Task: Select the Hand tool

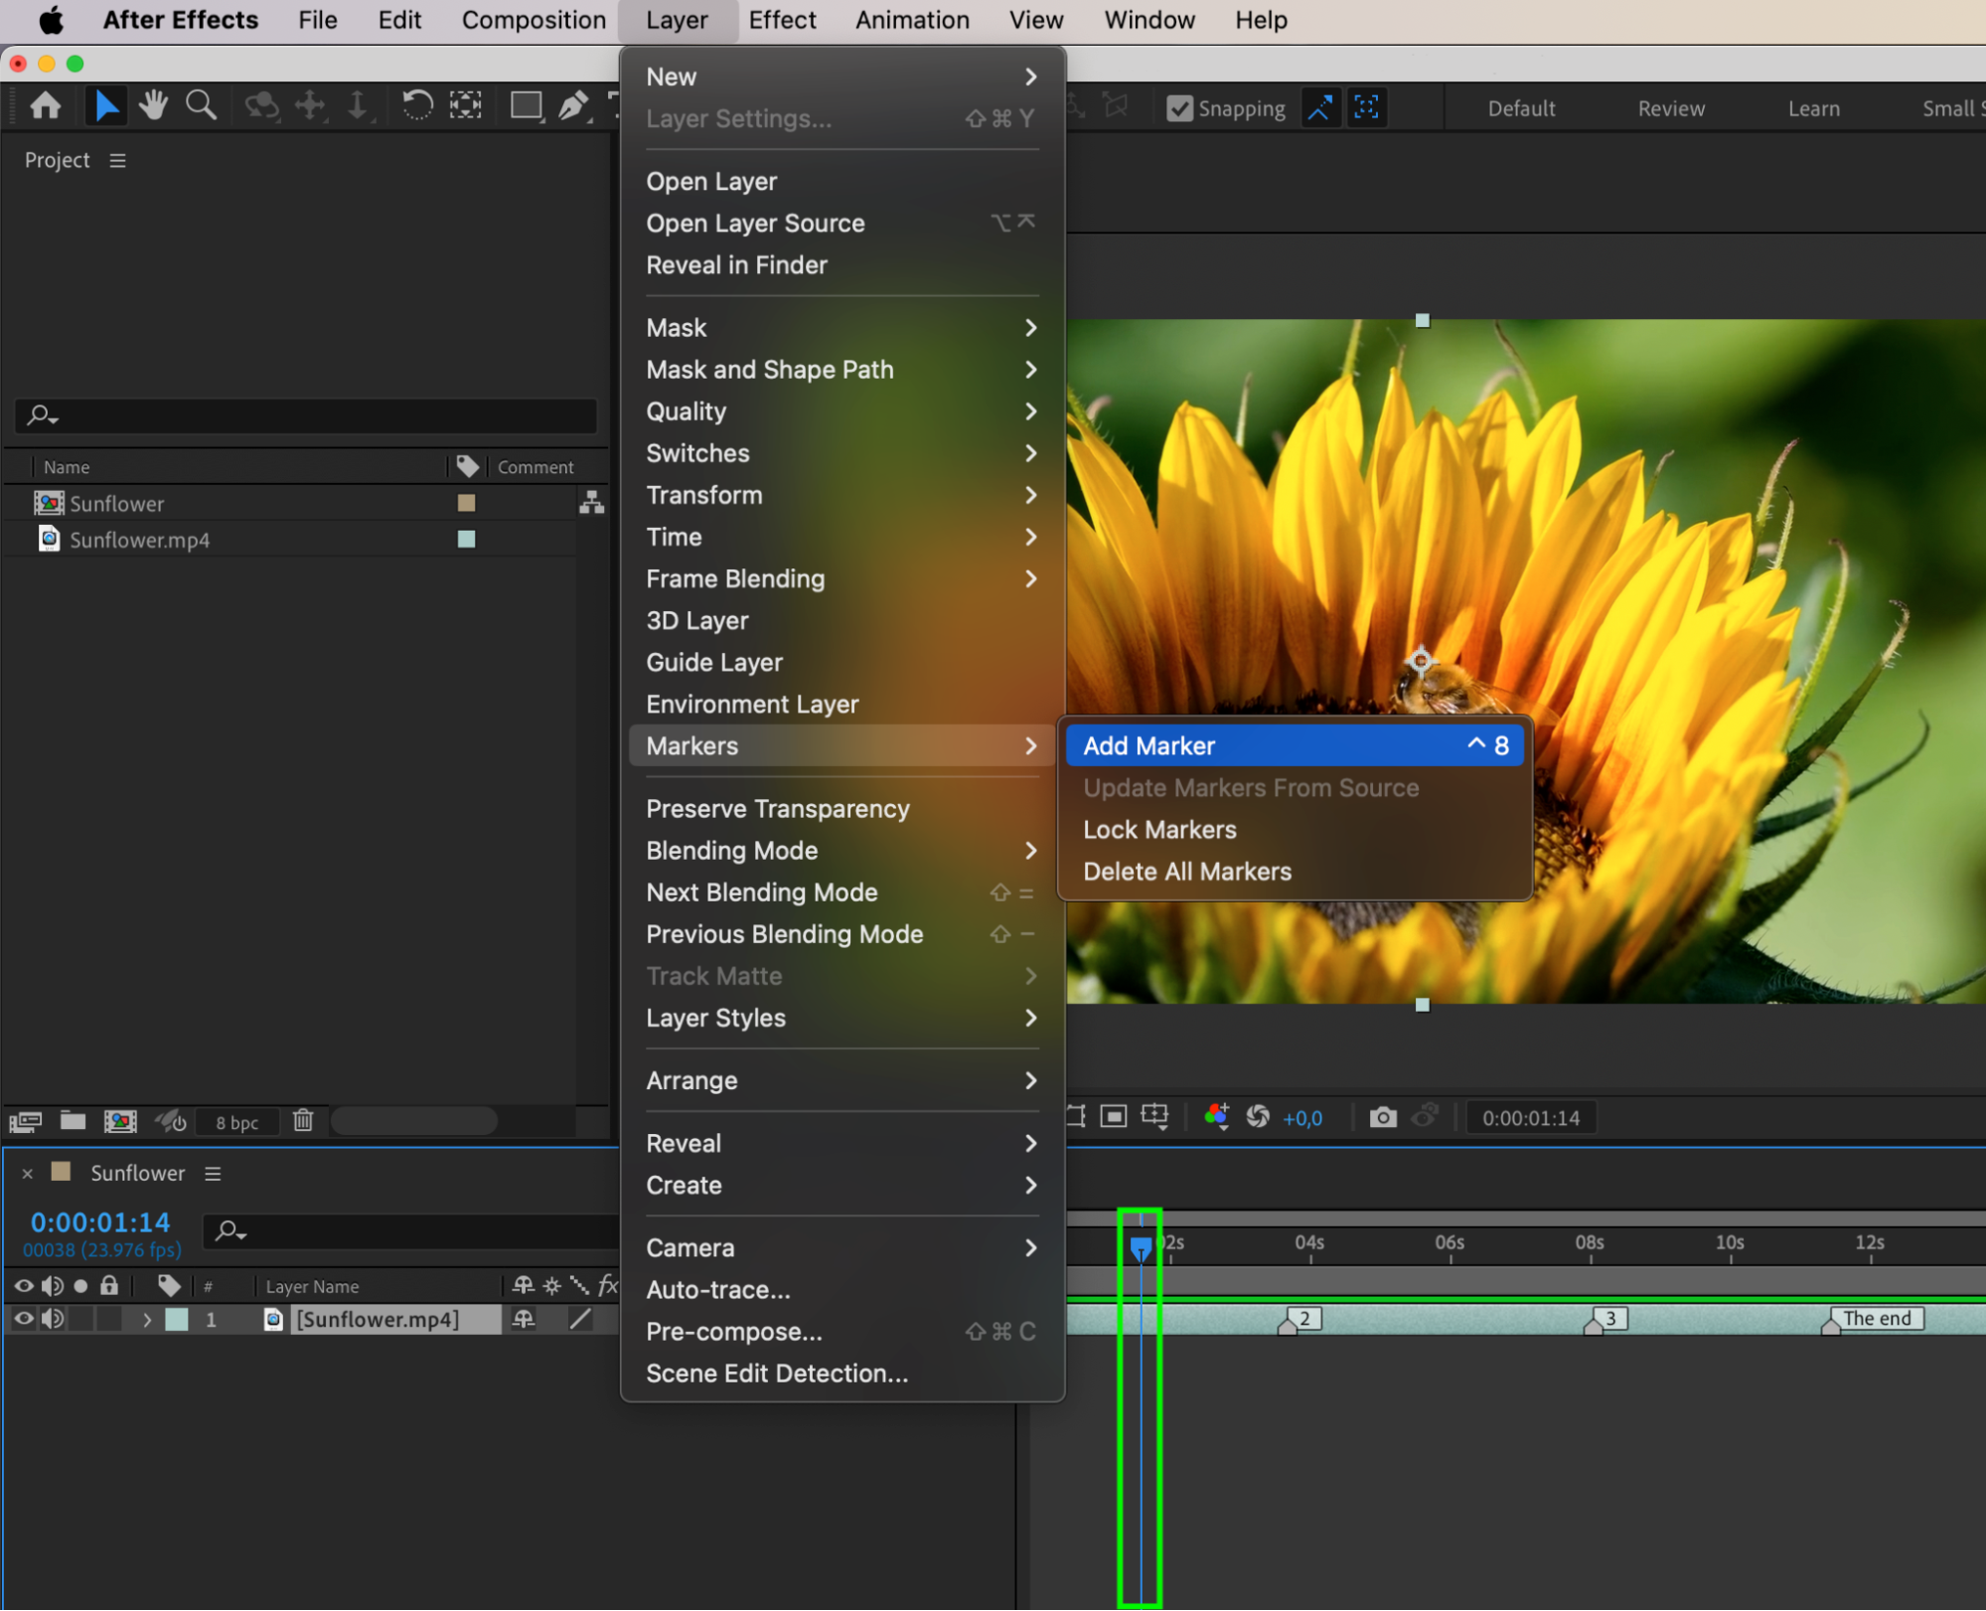Action: click(153, 105)
